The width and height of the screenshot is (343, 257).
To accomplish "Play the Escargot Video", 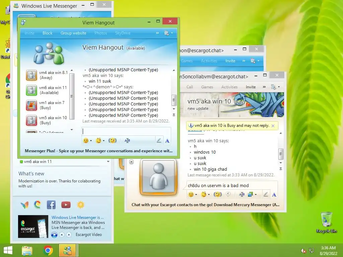I will click(x=54, y=235).
